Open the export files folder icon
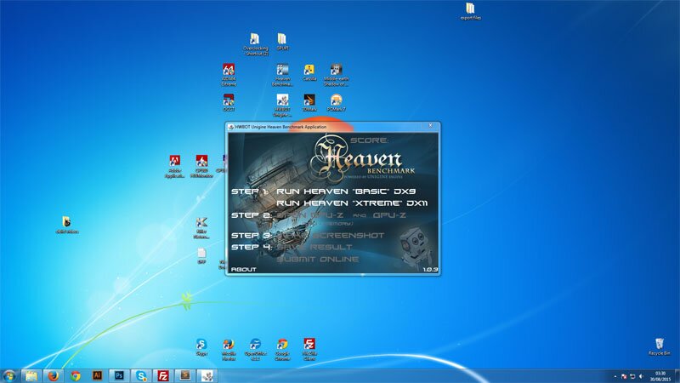This screenshot has height=383, width=680. 471,11
